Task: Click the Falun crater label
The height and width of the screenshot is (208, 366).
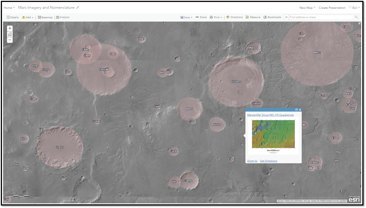Action: [x=177, y=59]
